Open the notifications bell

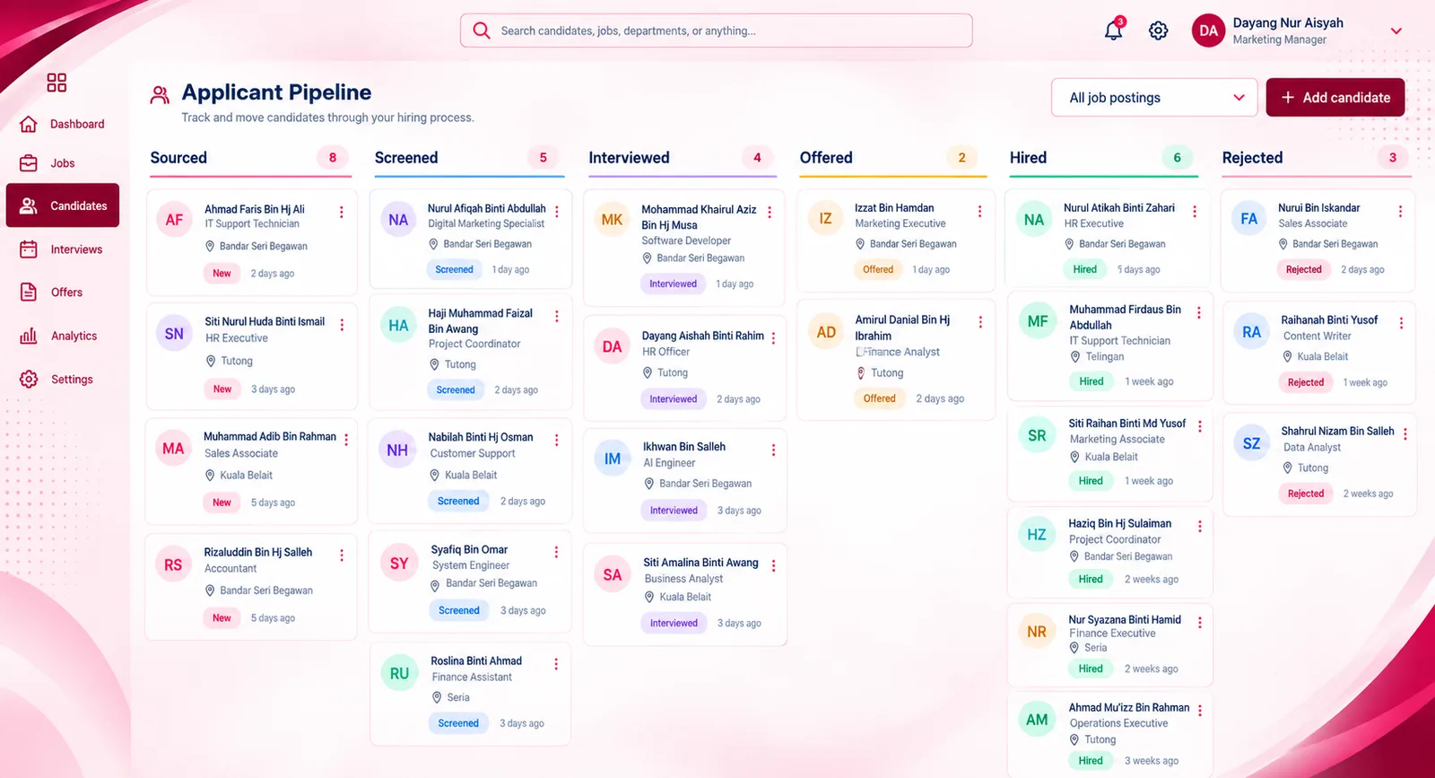[1113, 30]
